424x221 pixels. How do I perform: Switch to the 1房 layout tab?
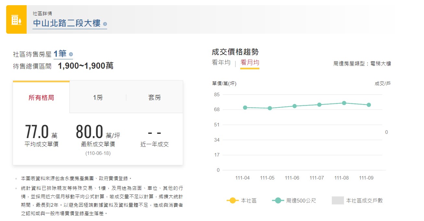pos(98,98)
